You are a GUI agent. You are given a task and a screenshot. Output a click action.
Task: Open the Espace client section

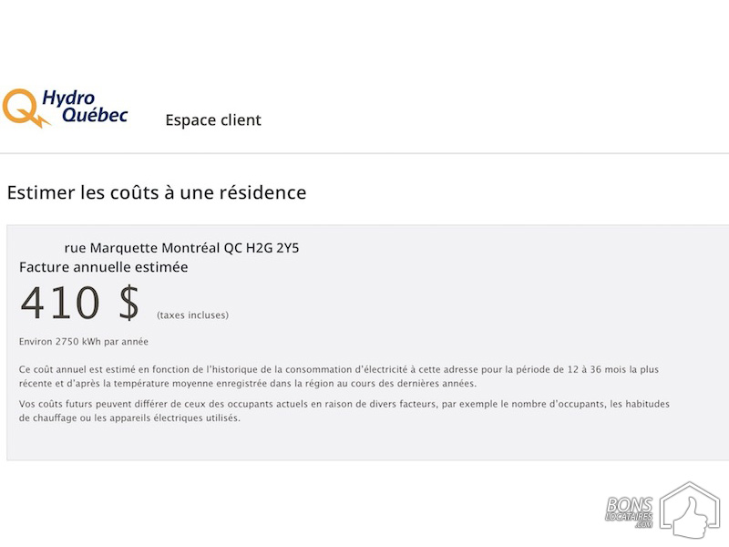(213, 120)
